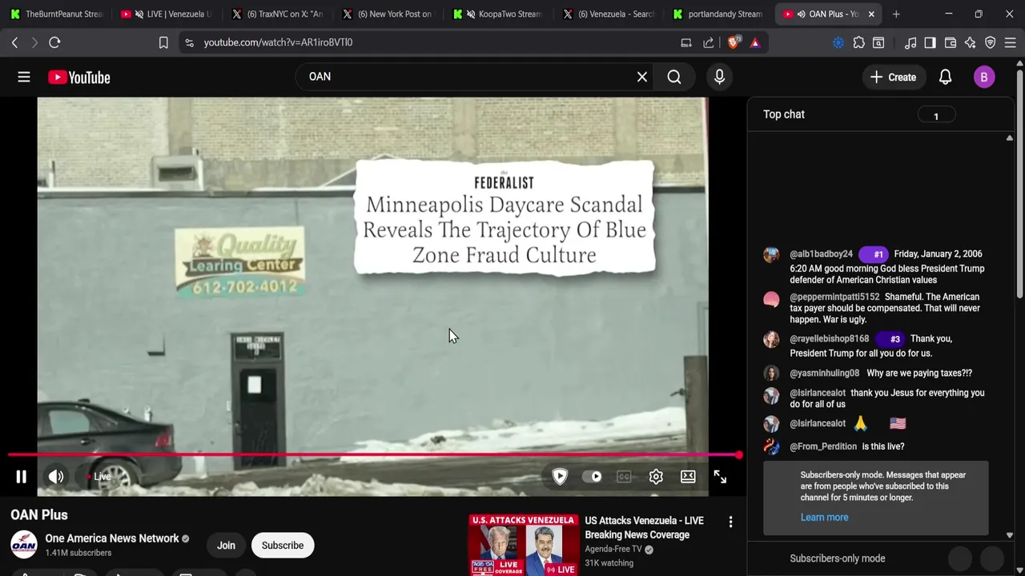Viewport: 1025px width, 576px height.
Task: Go back in browser history
Action: pos(14,42)
